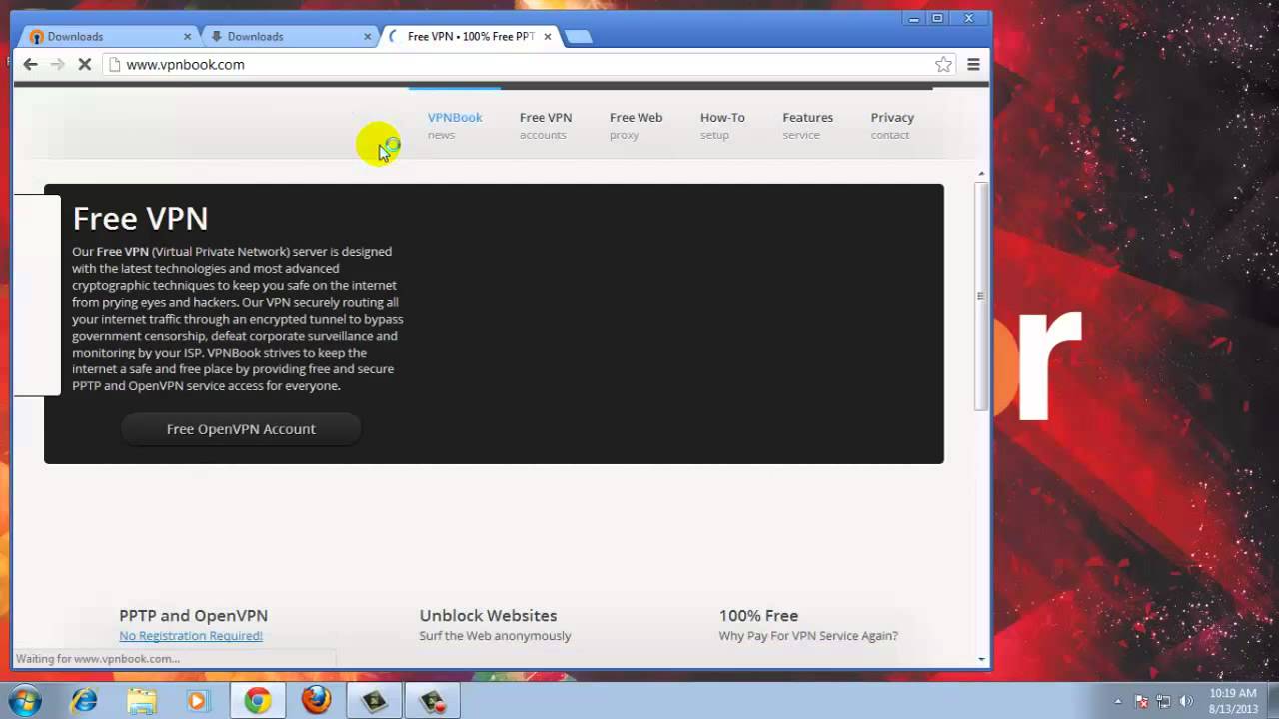This screenshot has height=719, width=1279.
Task: Switch to the second Downloads tab
Action: 288,36
